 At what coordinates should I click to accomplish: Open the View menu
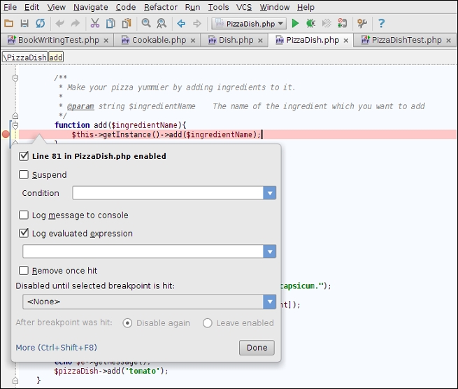click(x=57, y=7)
